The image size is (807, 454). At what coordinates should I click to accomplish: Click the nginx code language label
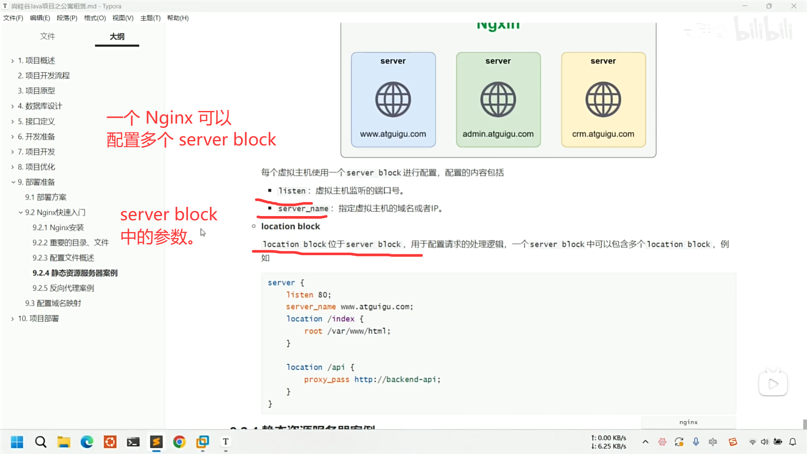coord(688,422)
